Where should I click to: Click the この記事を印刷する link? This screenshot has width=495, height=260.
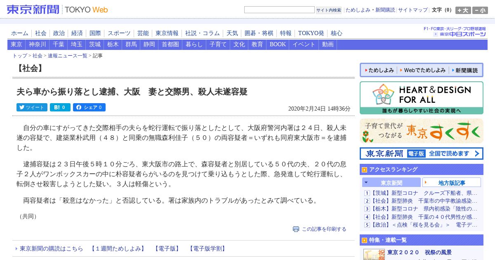[324, 229]
